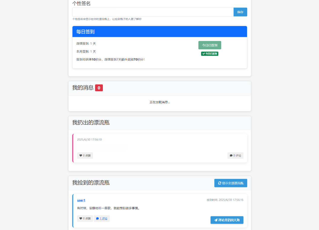Viewport: 319px width, 230px height.
Task: Click the red unread message count badge
Action: coord(99,88)
